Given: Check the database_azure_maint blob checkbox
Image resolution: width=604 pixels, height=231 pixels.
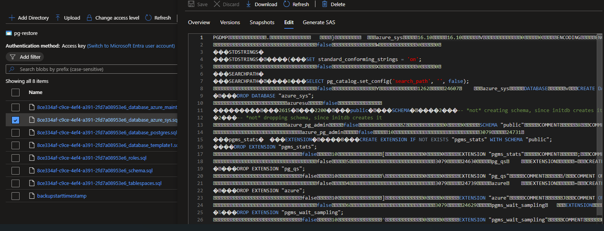Looking at the screenshot, I should [x=15, y=107].
